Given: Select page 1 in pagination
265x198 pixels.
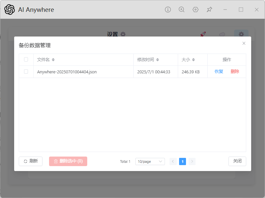Looking at the screenshot, I should coord(182,161).
